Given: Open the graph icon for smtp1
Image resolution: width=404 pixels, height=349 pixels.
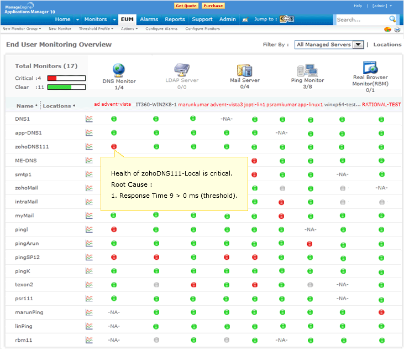Looking at the screenshot, I should [x=89, y=174].
